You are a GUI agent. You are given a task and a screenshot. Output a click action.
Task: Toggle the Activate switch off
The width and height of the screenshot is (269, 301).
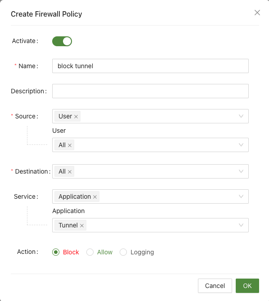coord(62,41)
